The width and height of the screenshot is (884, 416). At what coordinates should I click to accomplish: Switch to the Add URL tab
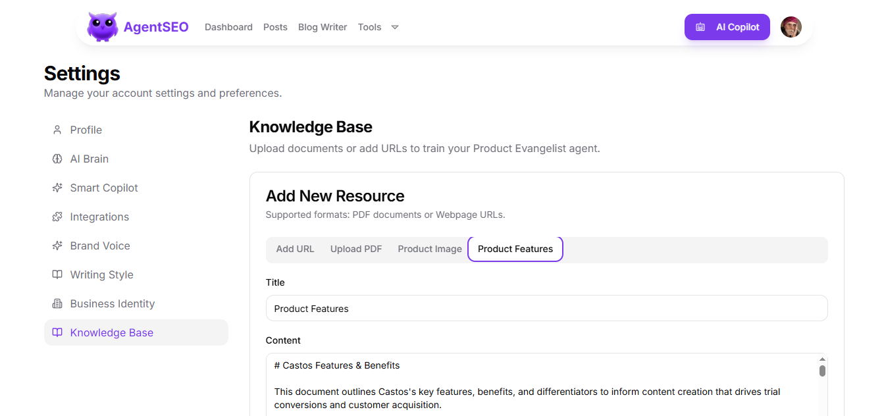coord(295,249)
